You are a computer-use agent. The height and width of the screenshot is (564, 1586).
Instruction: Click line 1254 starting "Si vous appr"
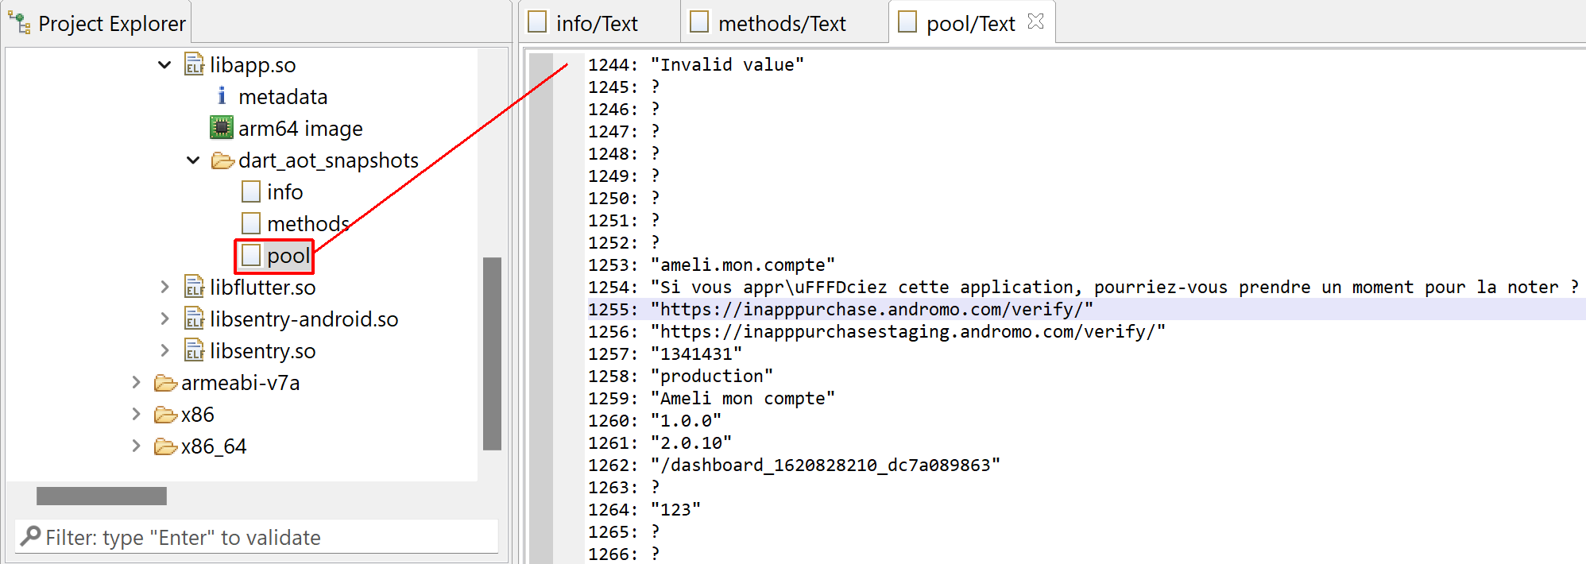1115,287
